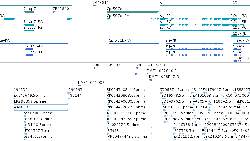This screenshot has width=250, height=141.
Task: Select the fl(2)d-RA transcript label
Action: (x=239, y=16)
